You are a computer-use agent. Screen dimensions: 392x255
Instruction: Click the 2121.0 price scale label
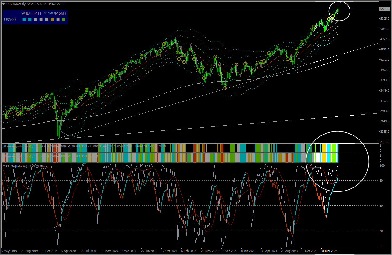click(x=384, y=142)
